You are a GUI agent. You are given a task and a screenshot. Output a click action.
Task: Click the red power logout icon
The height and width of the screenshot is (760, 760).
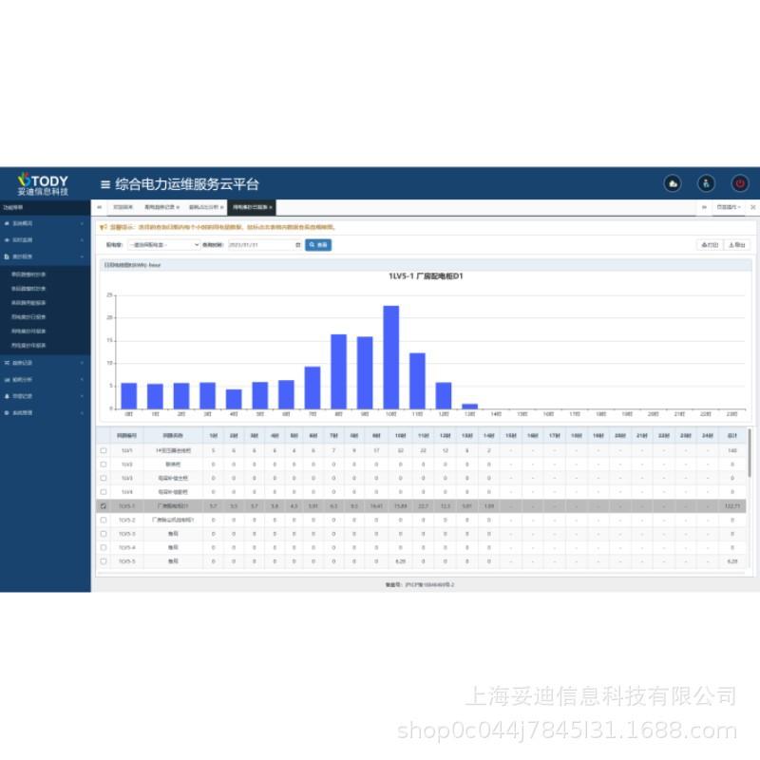pos(740,183)
